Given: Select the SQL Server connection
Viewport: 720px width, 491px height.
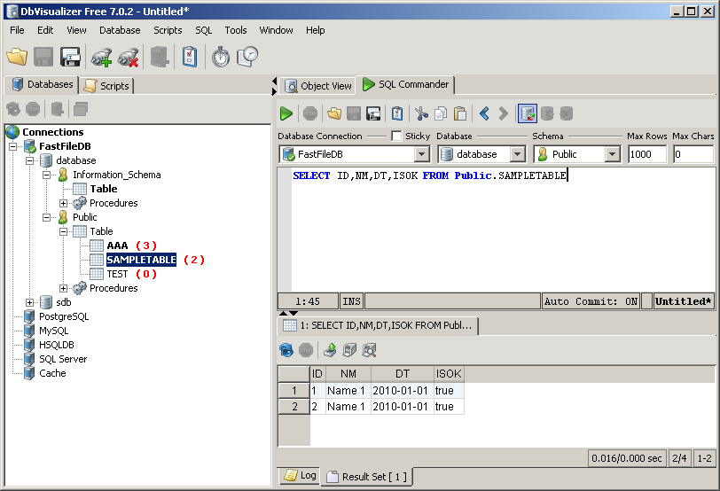Looking at the screenshot, I should (x=63, y=359).
